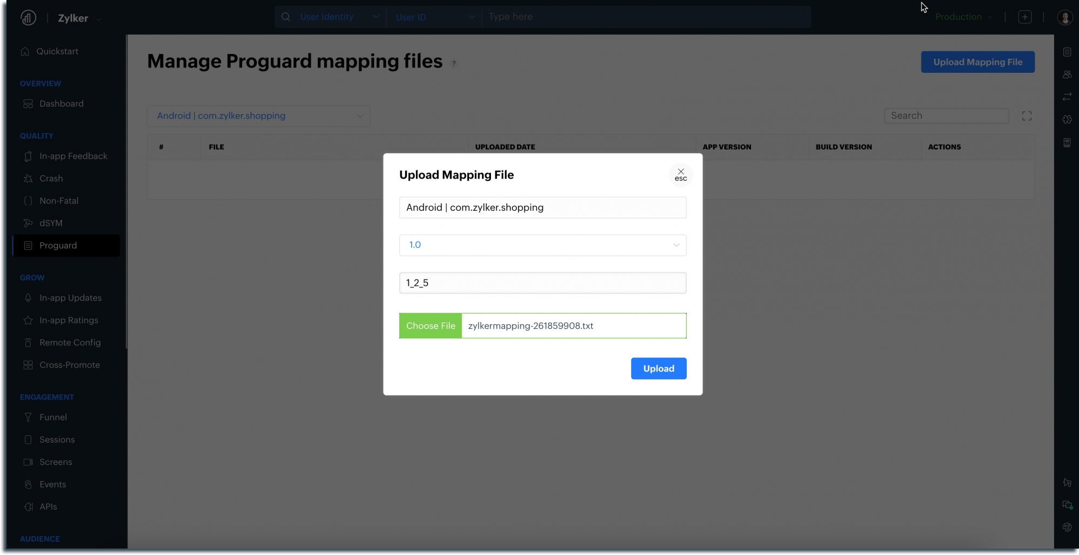Click the Remote Config icon

tap(28, 342)
